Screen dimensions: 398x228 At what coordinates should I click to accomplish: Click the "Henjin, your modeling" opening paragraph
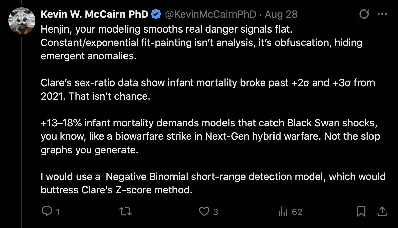201,43
